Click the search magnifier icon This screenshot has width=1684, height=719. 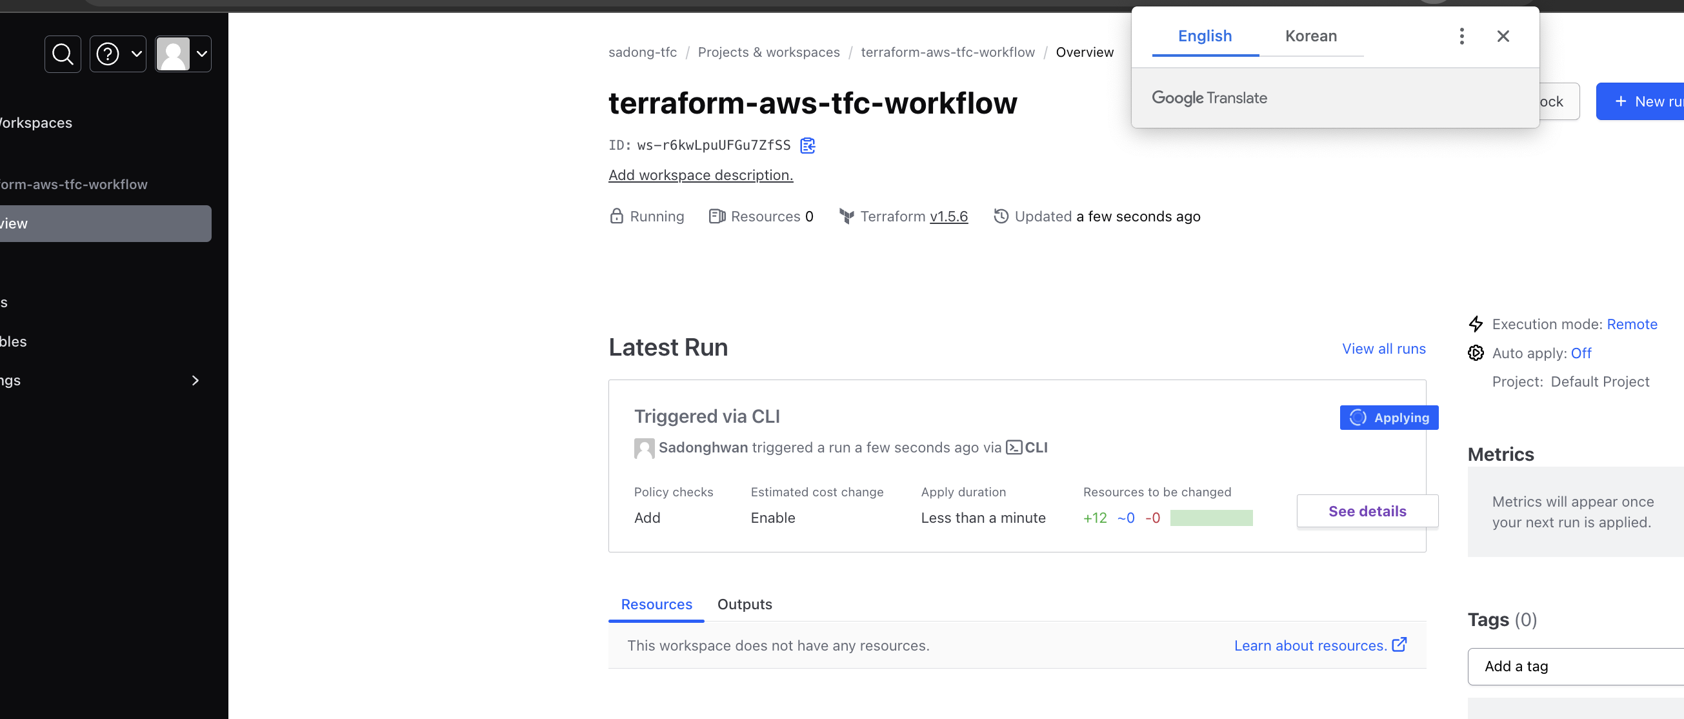[x=63, y=54]
